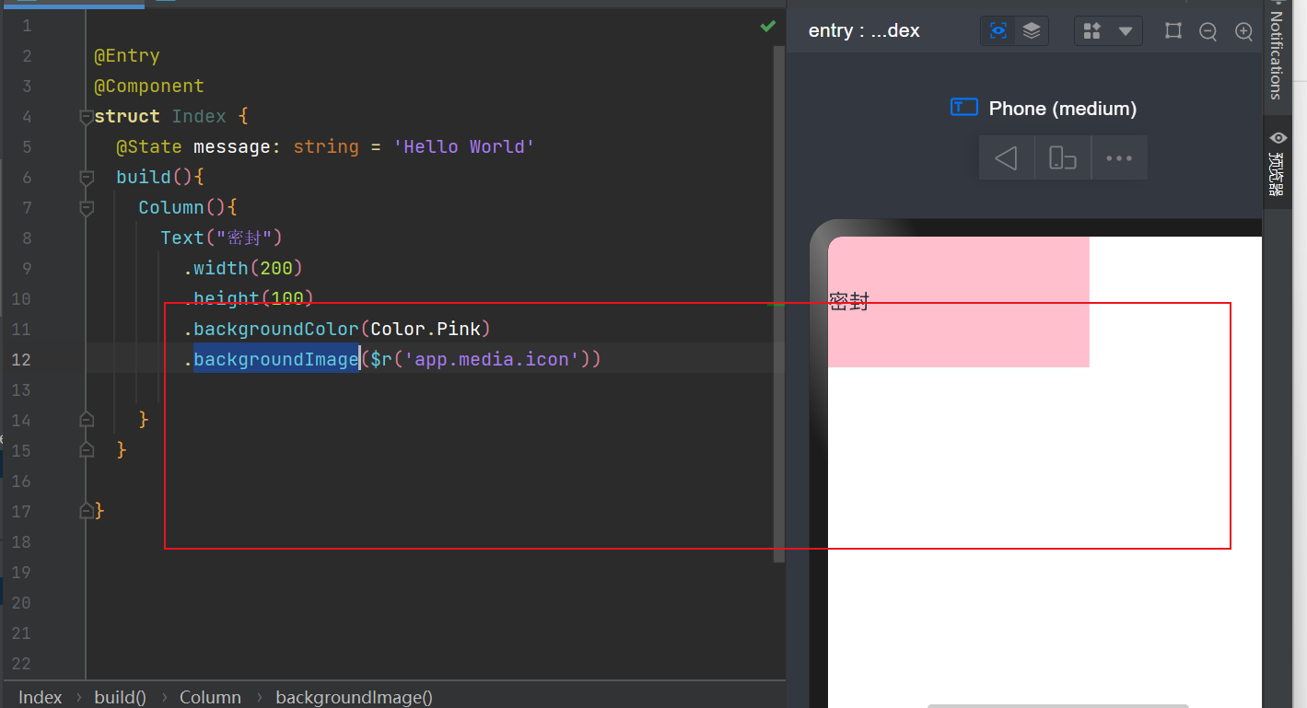Click line number 12 in the gutter
The height and width of the screenshot is (708, 1307).
(20, 360)
